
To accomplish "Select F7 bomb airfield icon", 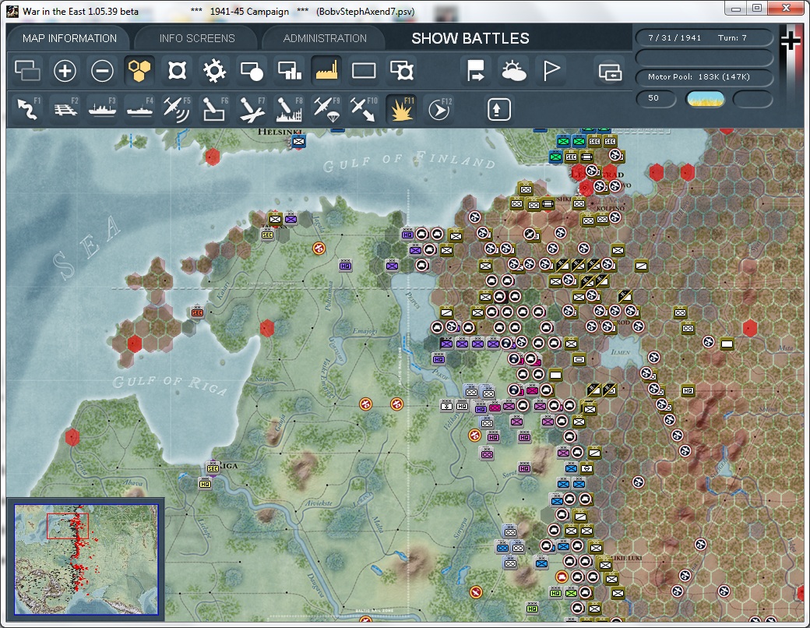I will pos(252,108).
